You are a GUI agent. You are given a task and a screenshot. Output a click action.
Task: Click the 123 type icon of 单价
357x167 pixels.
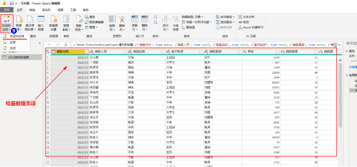[x=245, y=52]
